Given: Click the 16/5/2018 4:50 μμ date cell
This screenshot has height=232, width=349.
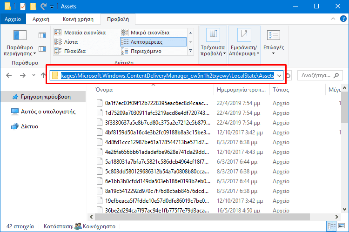Looking at the screenshot, I should 238,211.
